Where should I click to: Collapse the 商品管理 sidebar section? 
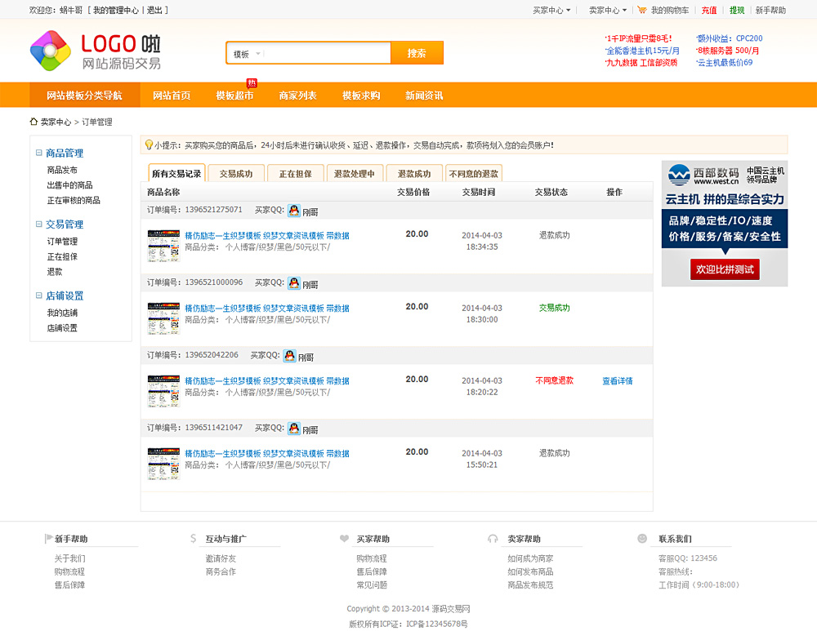pyautogui.click(x=38, y=153)
